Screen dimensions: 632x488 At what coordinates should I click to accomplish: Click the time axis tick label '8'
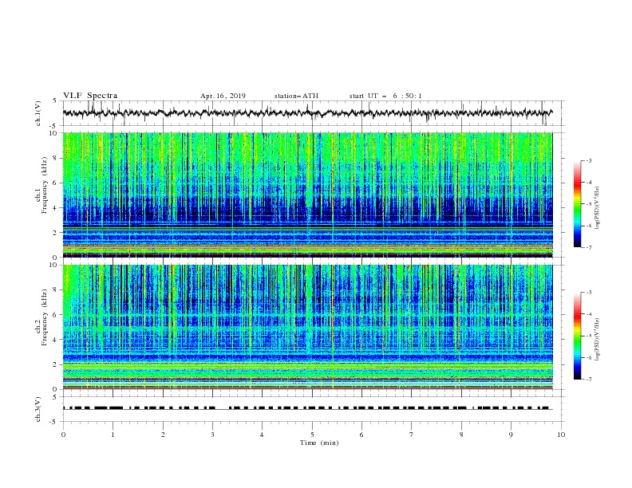pyautogui.click(x=461, y=435)
